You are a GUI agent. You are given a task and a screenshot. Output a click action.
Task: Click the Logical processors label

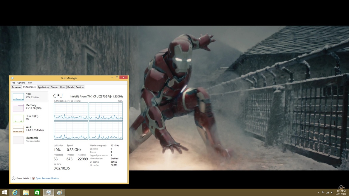pos(99,155)
